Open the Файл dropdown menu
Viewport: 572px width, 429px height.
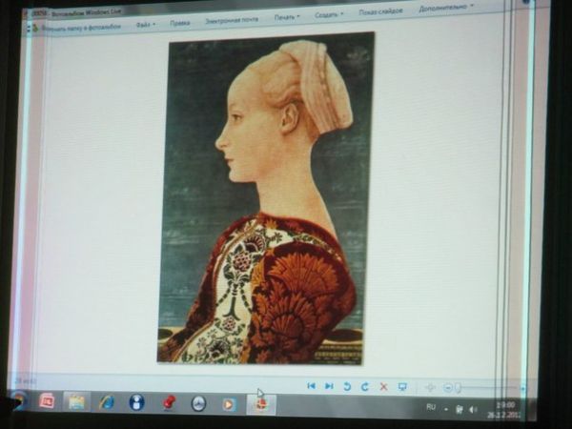coord(146,25)
